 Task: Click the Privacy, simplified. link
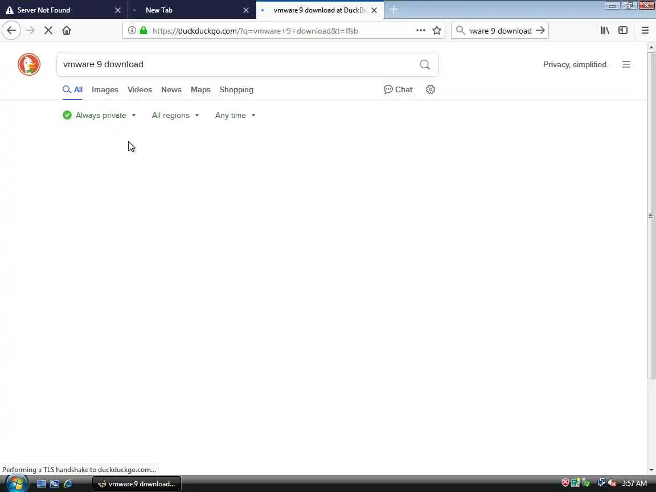[x=575, y=64]
